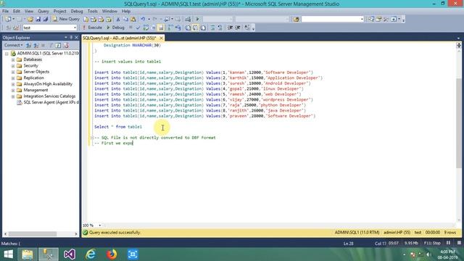
Task: Expand the Security folder
Action: (13, 66)
